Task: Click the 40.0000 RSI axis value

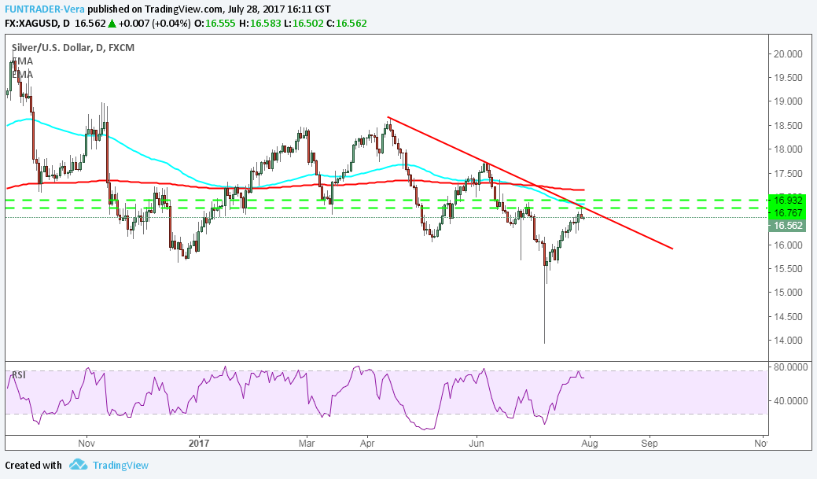Action: (791, 401)
